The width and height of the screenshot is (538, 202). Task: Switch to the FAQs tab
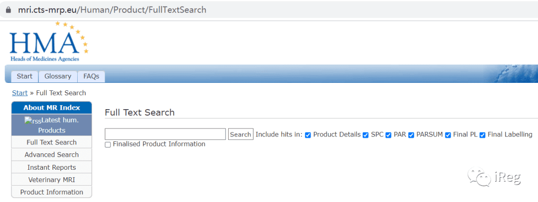point(91,76)
